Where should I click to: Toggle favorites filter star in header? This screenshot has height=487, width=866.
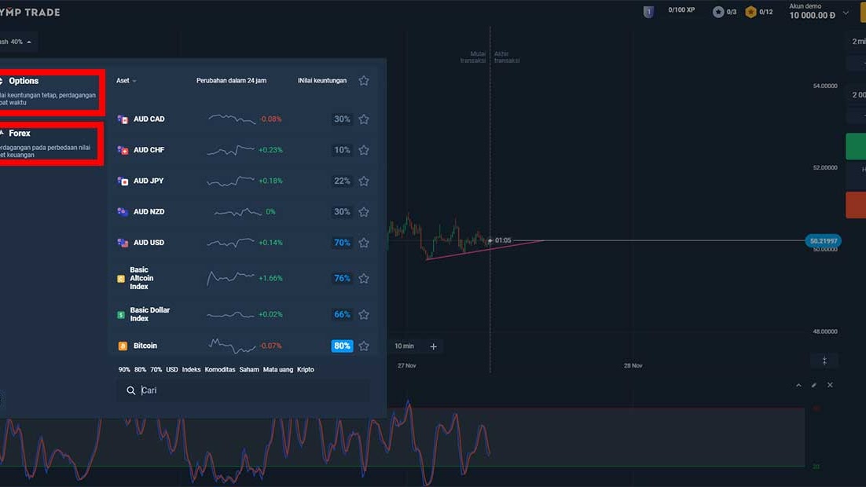(x=363, y=81)
